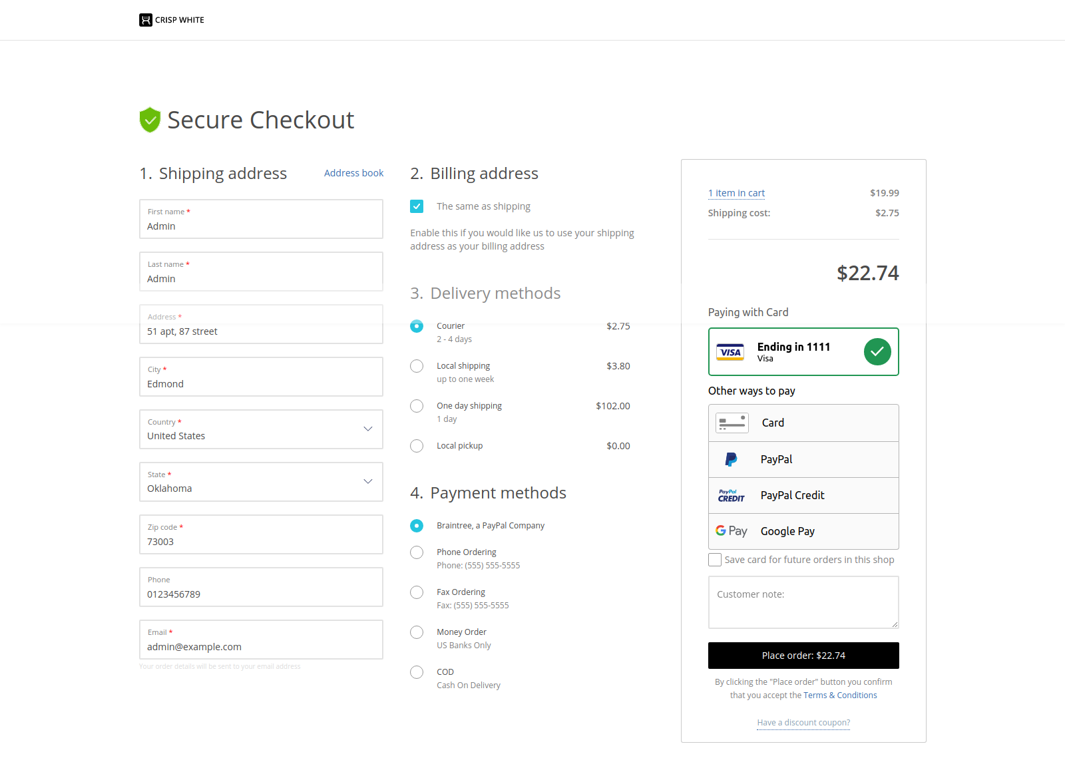Select the PayPal payment icon
This screenshot has height=782, width=1065.
(x=731, y=459)
